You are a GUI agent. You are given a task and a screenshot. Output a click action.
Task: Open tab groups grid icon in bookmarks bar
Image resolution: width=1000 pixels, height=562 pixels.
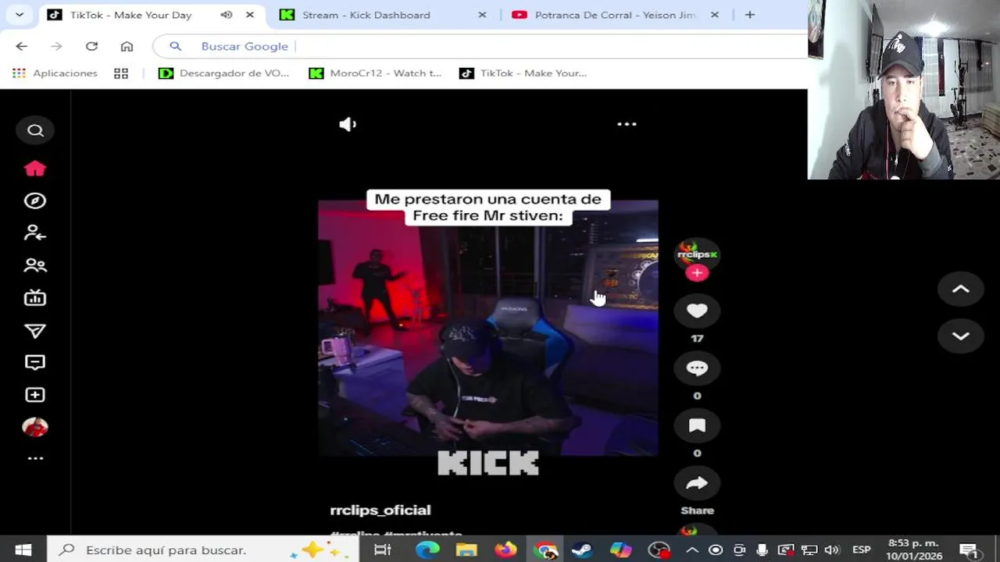click(x=121, y=73)
